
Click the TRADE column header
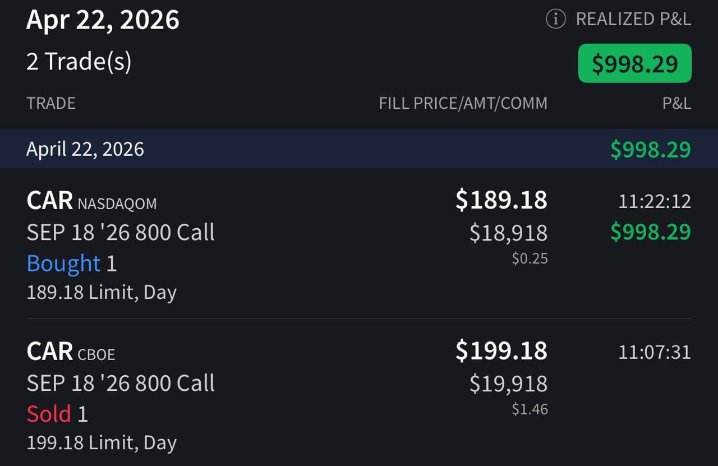[x=51, y=103]
